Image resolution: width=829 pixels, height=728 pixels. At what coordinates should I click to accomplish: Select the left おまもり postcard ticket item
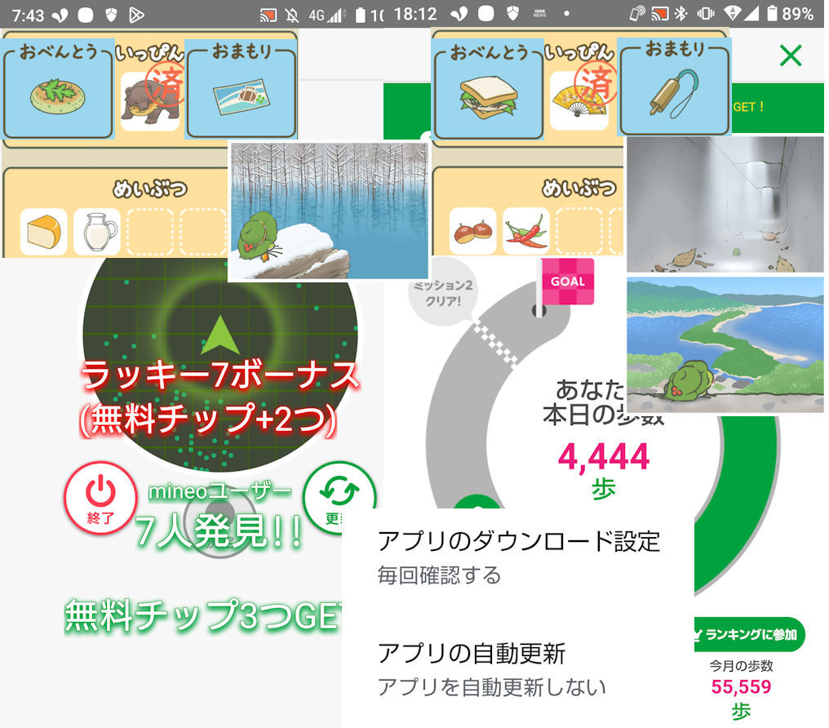click(x=241, y=89)
